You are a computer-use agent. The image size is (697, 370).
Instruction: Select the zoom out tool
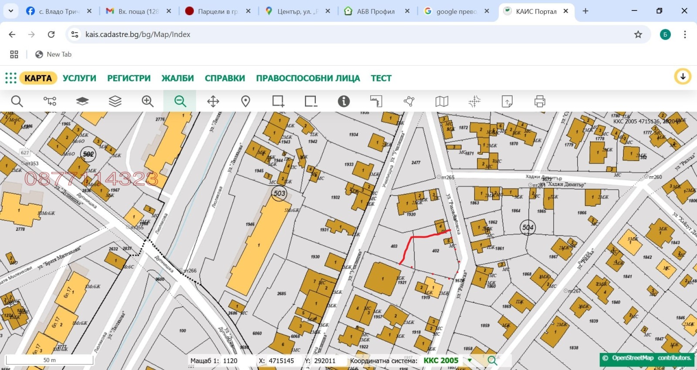pyautogui.click(x=180, y=101)
